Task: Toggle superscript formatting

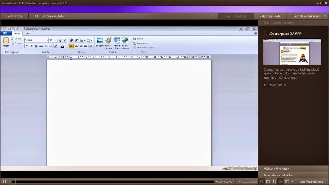Action: 50,46
